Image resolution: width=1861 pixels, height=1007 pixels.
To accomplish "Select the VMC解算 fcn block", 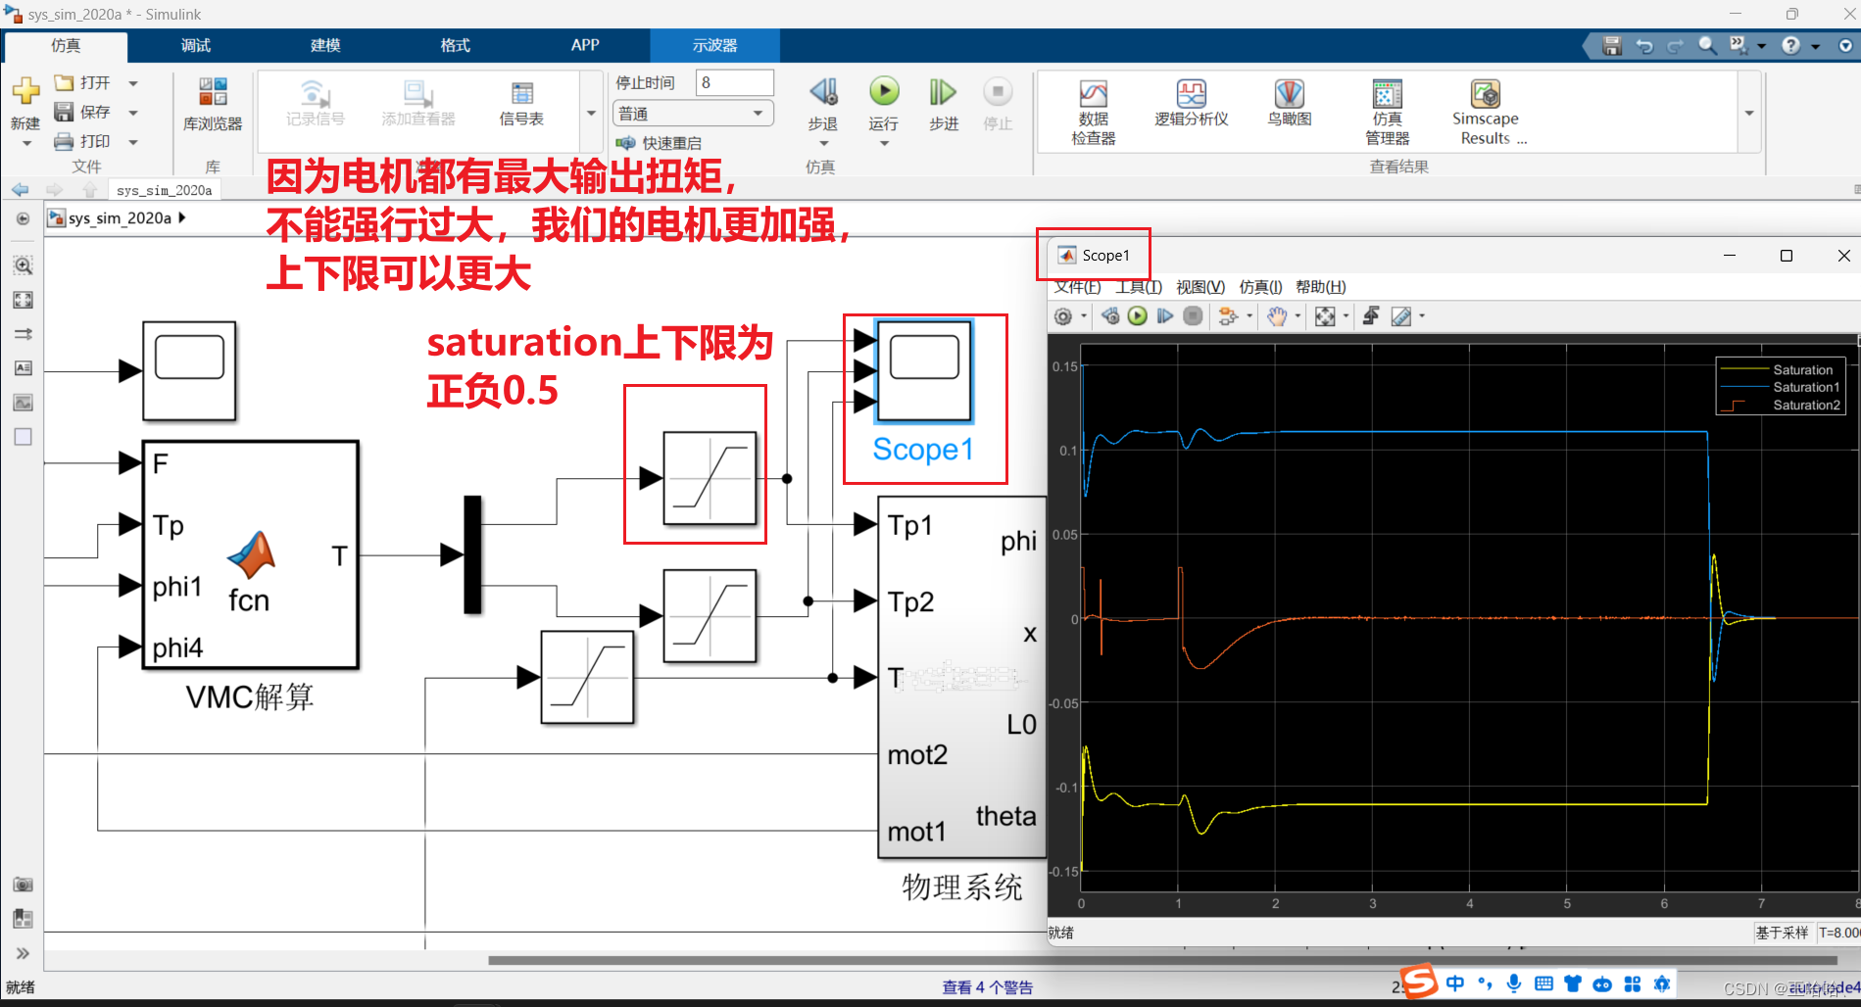I will pos(251,555).
